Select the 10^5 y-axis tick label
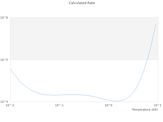Image resolution: width=163 pixels, height=122 pixels. [x=5, y=60]
